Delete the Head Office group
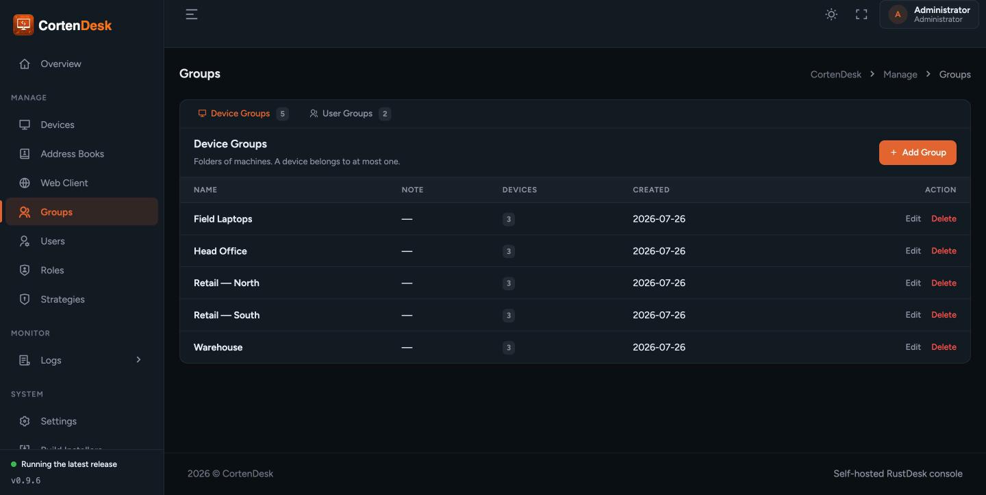The height and width of the screenshot is (495, 986). click(944, 251)
